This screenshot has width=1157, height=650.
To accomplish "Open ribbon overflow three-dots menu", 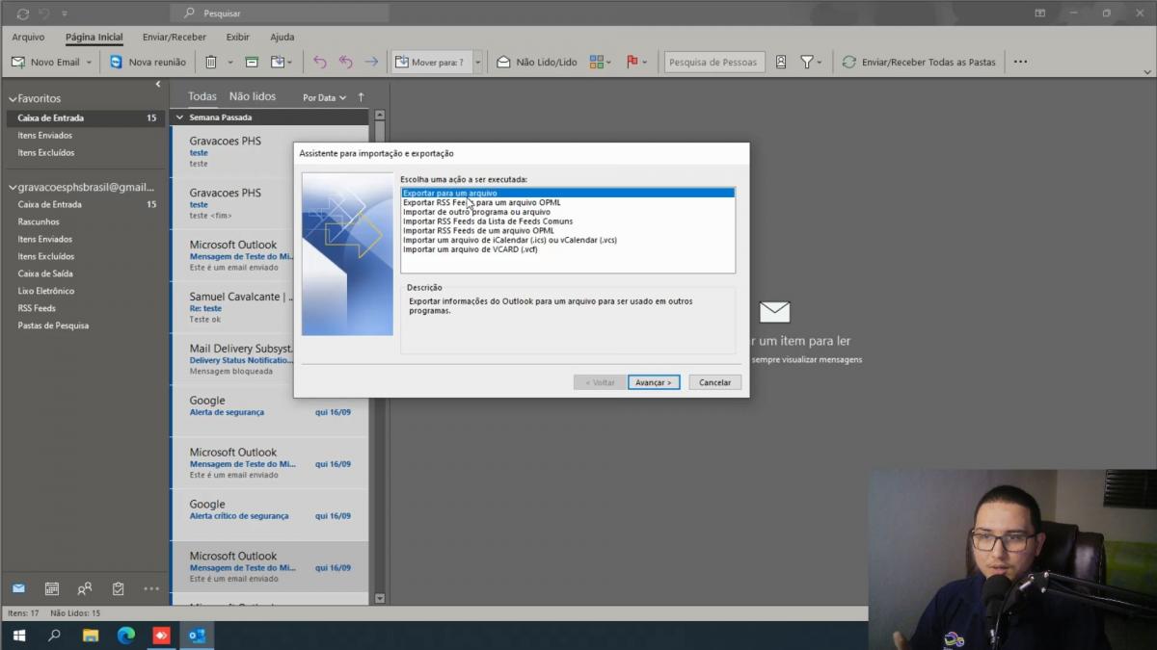I will click(x=1020, y=62).
